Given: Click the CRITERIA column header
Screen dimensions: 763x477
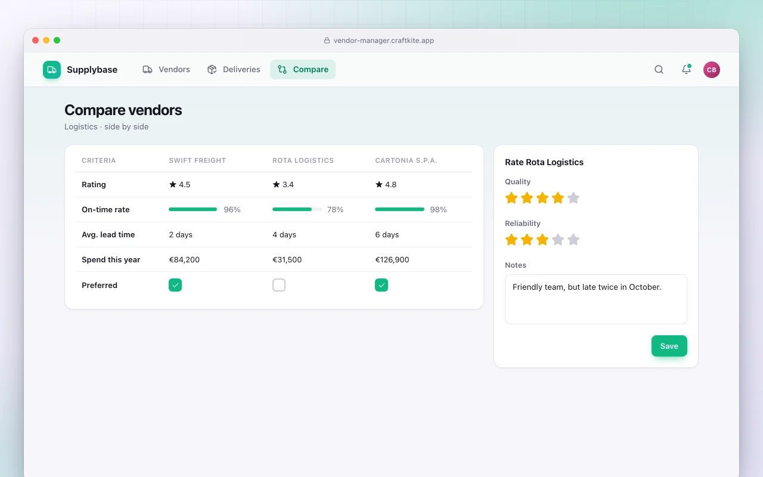Looking at the screenshot, I should tap(99, 161).
